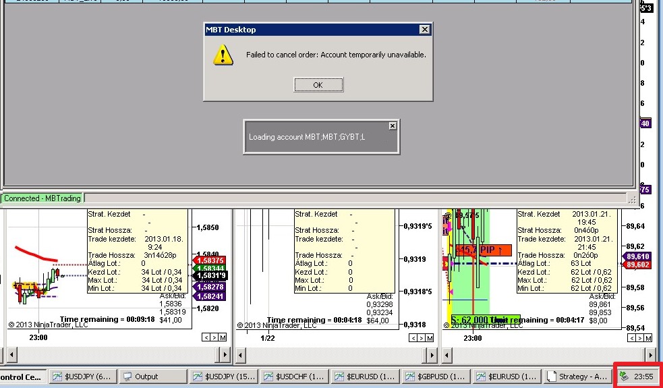Click the green S: 62 000 position label
Viewport: 663px width, 388px height.
(486, 320)
